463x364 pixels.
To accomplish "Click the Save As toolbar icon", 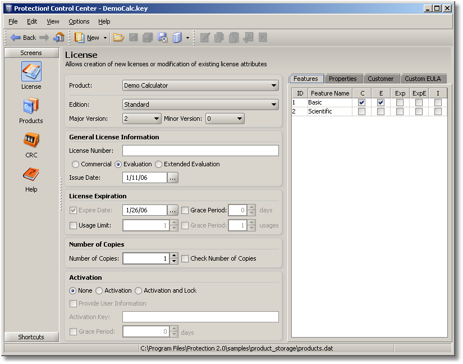I will pos(162,38).
